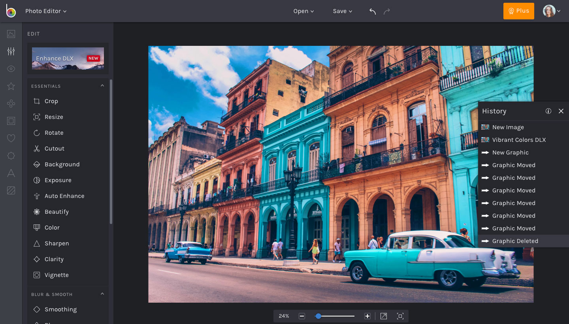Select the Crop tool
The image size is (569, 324).
point(51,101)
